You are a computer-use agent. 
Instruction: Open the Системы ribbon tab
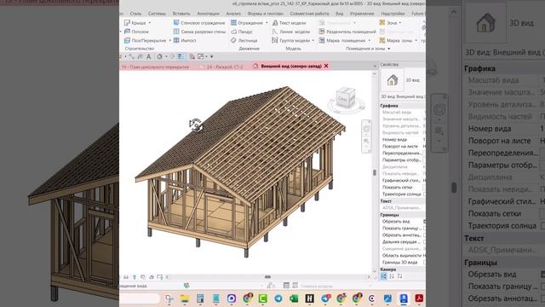click(x=157, y=14)
